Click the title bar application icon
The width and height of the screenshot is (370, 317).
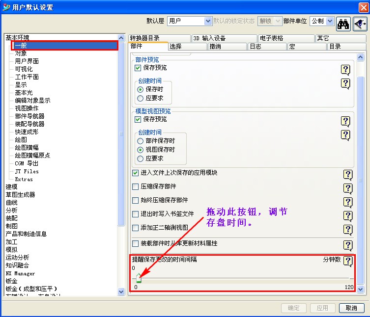(6, 7)
